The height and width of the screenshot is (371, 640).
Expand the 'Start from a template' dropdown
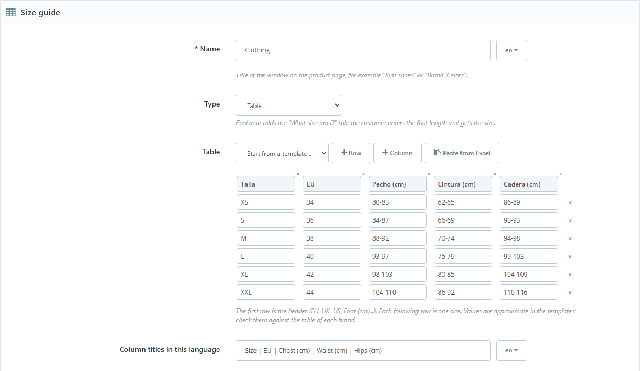[283, 153]
